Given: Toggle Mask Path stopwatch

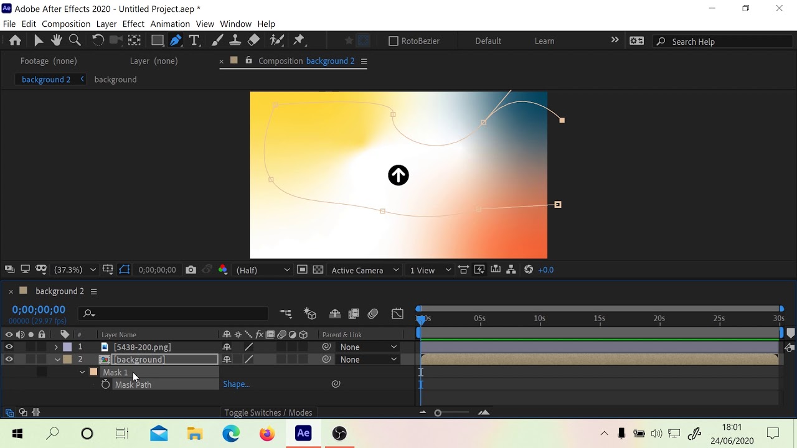Looking at the screenshot, I should [105, 385].
